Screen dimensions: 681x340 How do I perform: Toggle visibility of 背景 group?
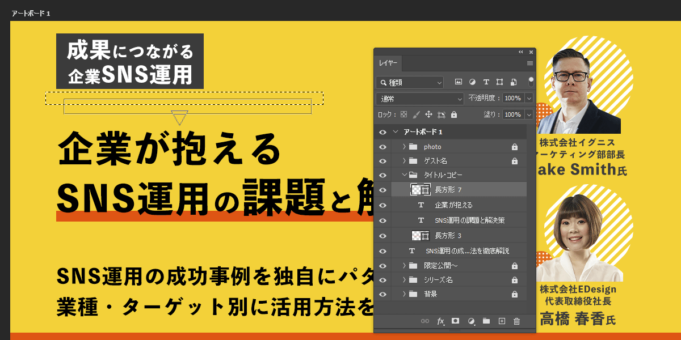382,294
